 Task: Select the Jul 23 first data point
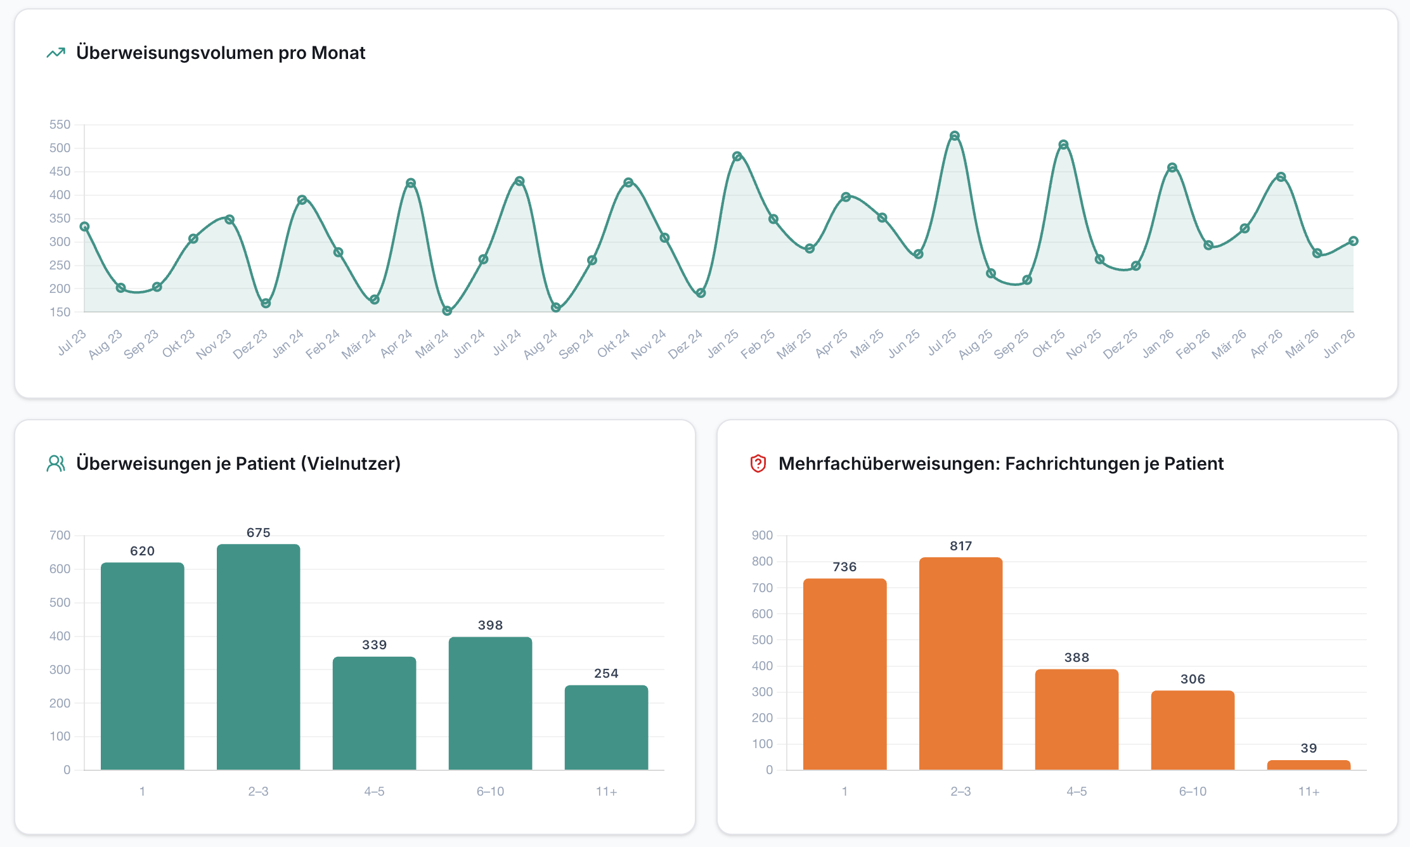[84, 226]
